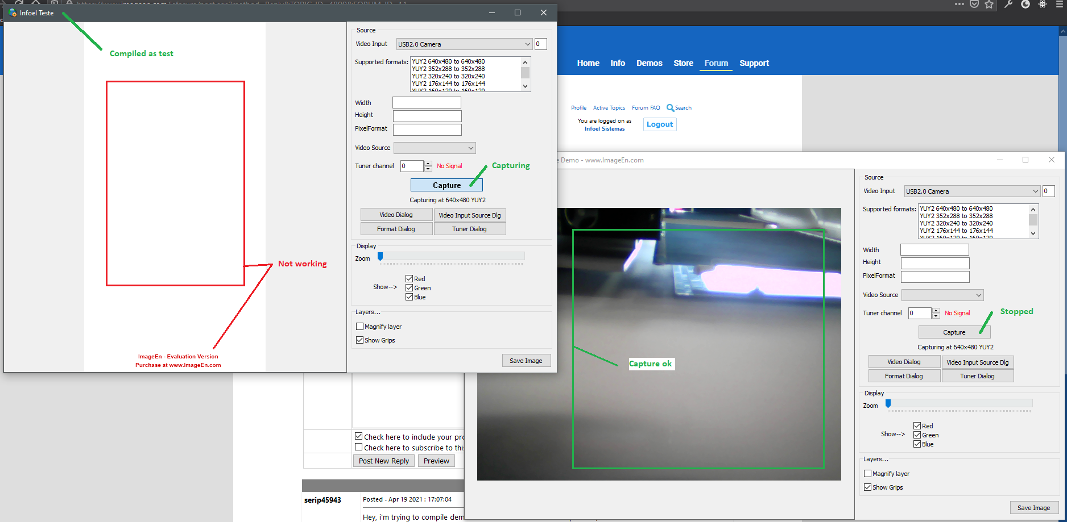Screen dimensions: 1067x522
Task: Click Post New Reply button
Action: point(384,461)
